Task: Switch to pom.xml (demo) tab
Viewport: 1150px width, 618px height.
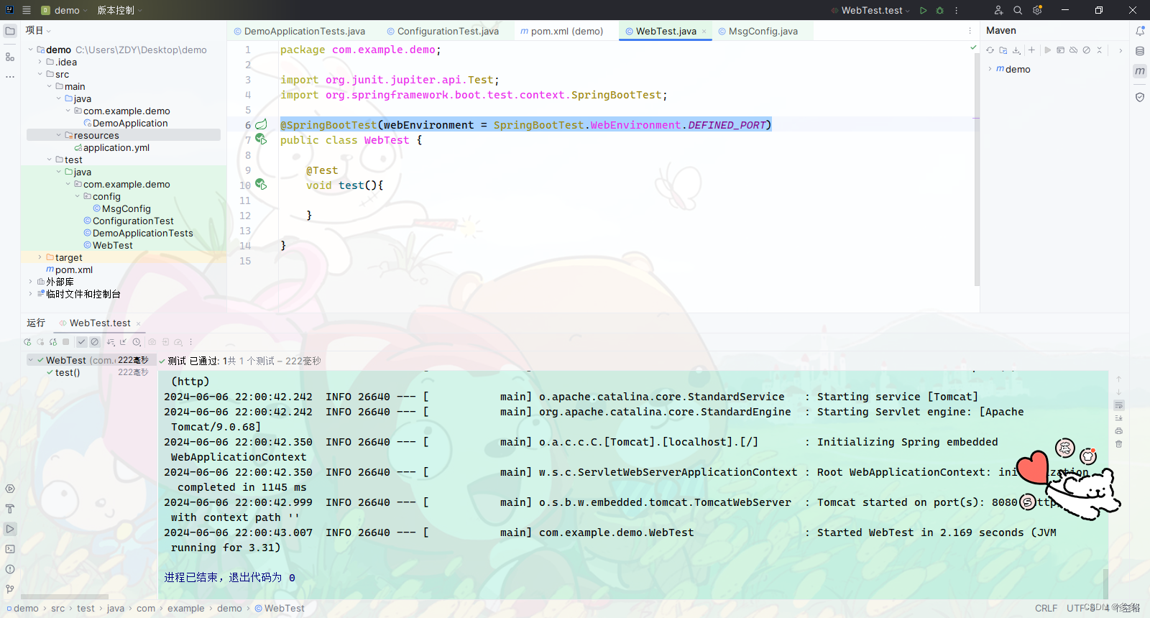Action: tap(562, 31)
